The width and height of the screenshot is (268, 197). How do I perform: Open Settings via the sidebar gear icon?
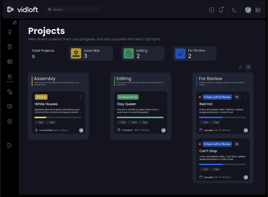9,121
